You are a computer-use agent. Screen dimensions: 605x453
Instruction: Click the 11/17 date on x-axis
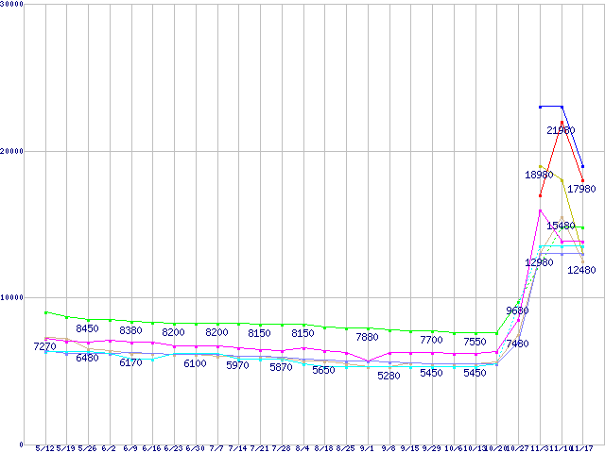click(582, 448)
